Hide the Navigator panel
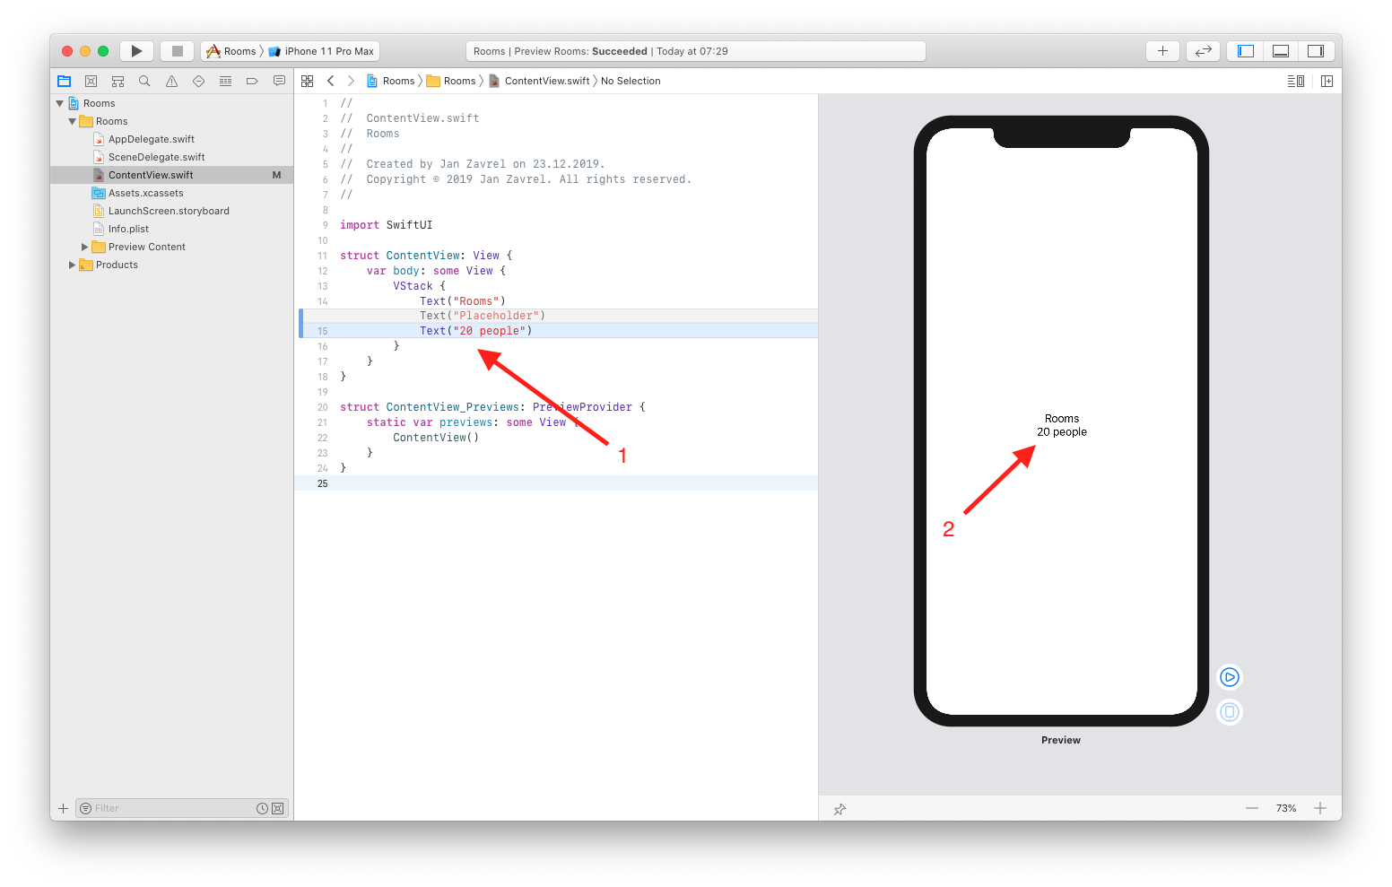 (1244, 50)
